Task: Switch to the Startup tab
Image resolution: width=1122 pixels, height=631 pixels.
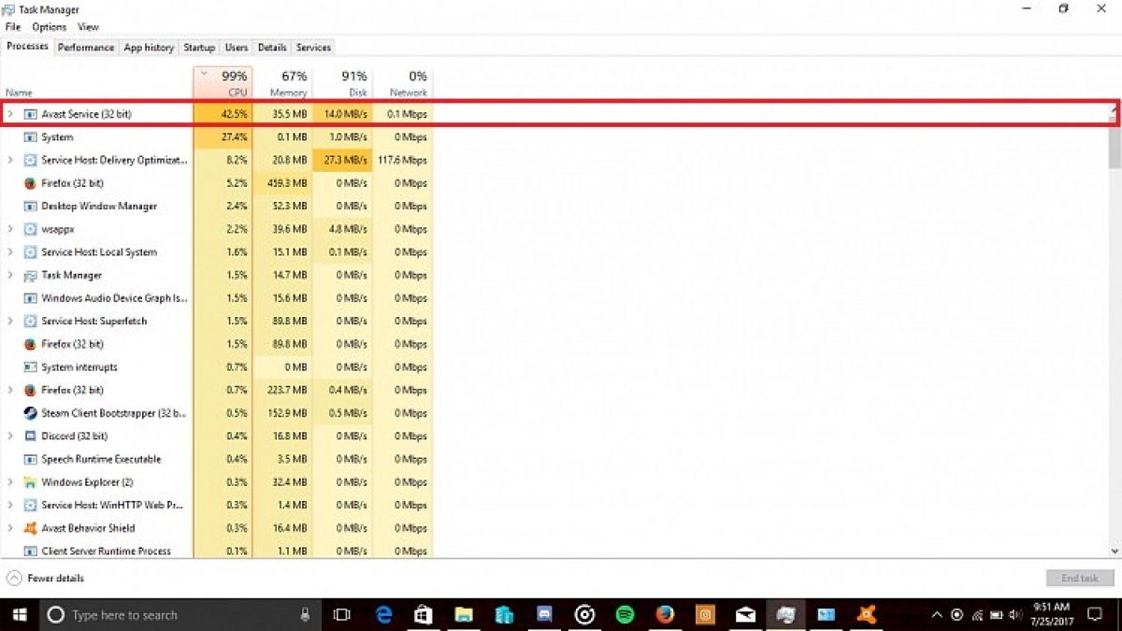Action: [199, 48]
